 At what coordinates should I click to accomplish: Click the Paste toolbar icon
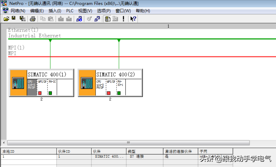coord(51,19)
